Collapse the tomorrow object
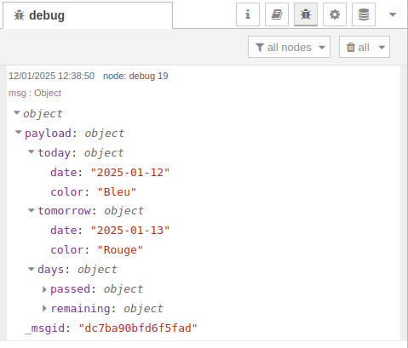Image resolution: width=408 pixels, height=348 pixels. [x=32, y=210]
